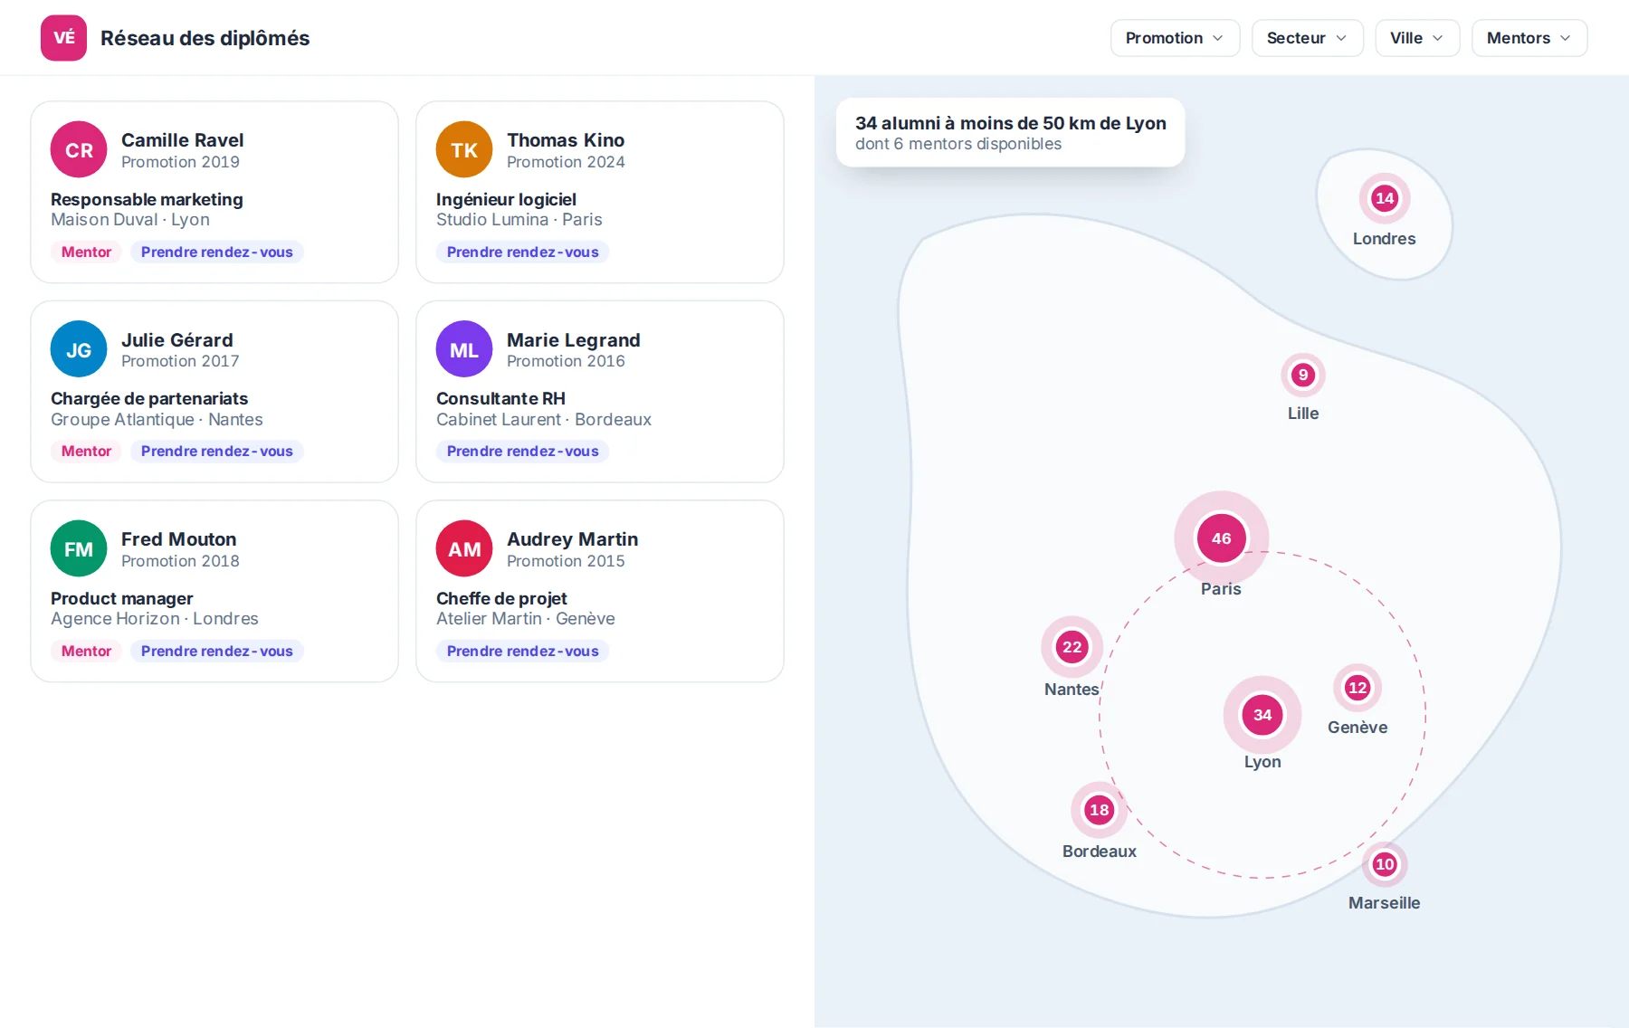Click the Product manager job title
The height and width of the screenshot is (1028, 1629).
click(122, 598)
